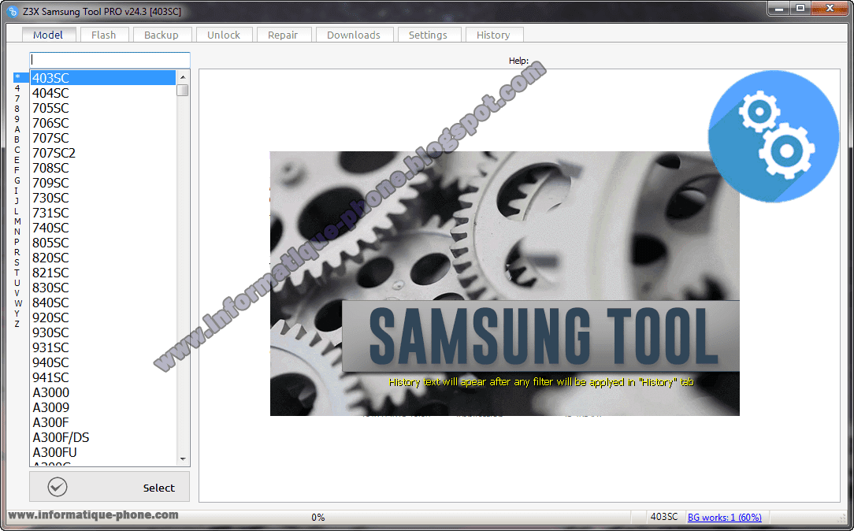Maximize the Z3X Samsung Tool window

tap(800, 8)
